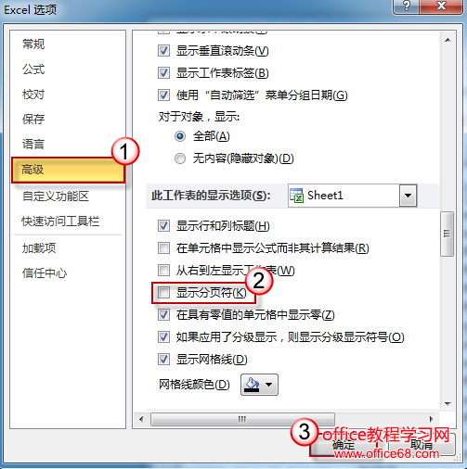
Task: Click the vertical scrollbar down arrow
Action: [x=448, y=403]
